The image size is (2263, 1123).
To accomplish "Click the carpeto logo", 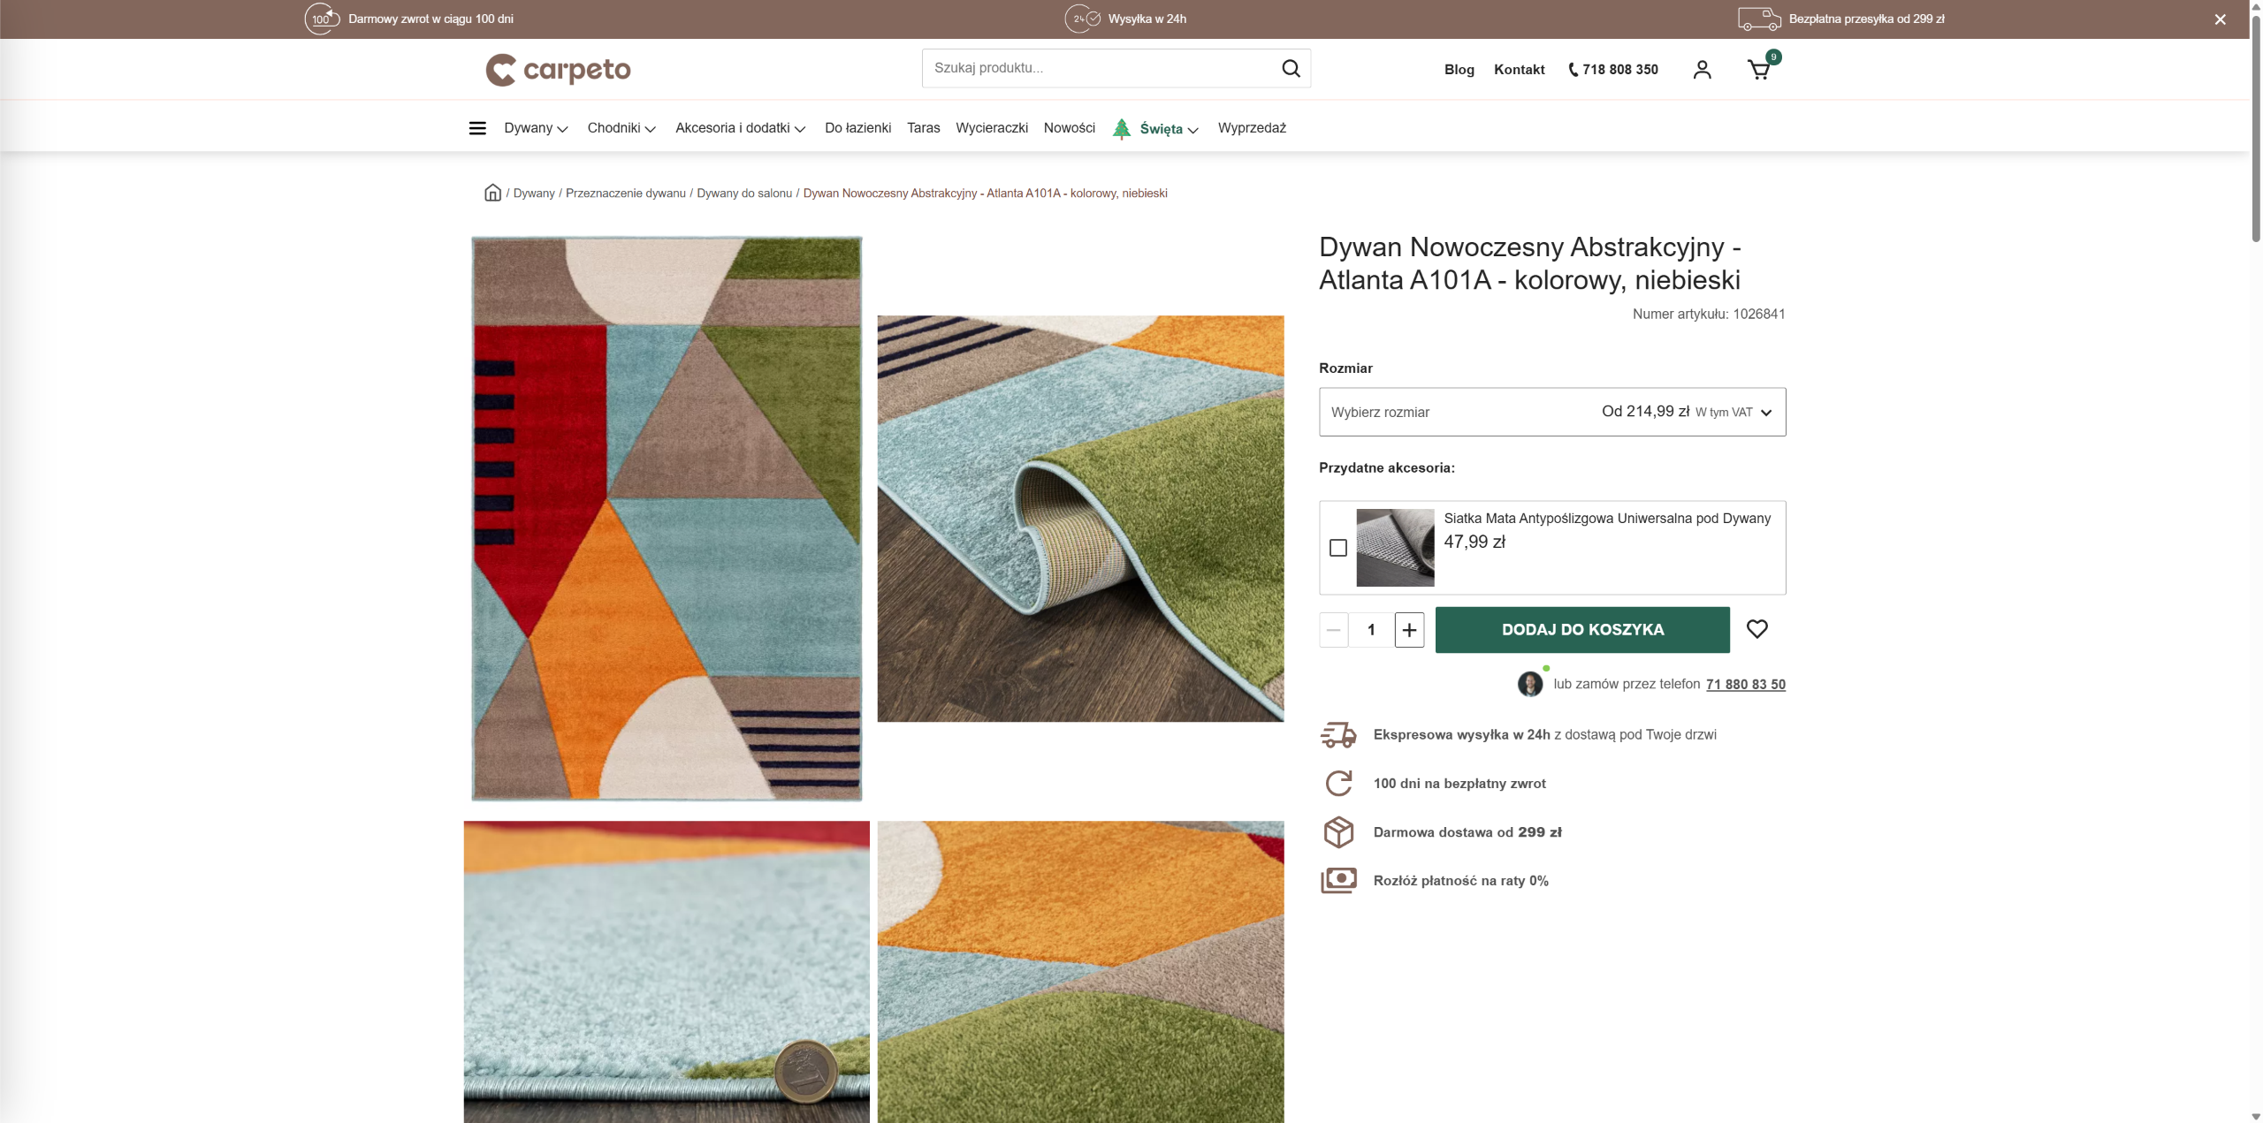I will point(558,70).
